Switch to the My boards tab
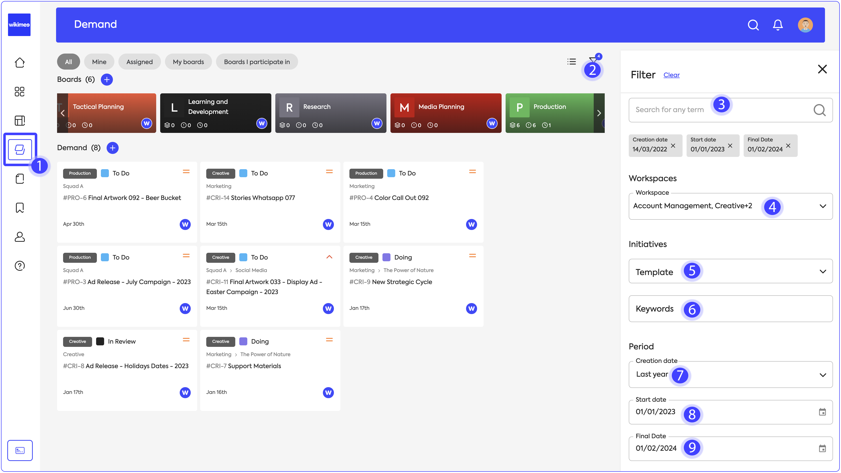The height and width of the screenshot is (473, 841). pyautogui.click(x=188, y=62)
